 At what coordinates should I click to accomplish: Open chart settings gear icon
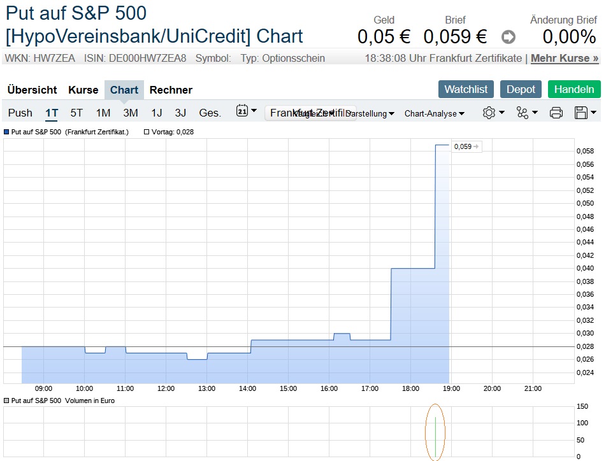click(x=489, y=113)
